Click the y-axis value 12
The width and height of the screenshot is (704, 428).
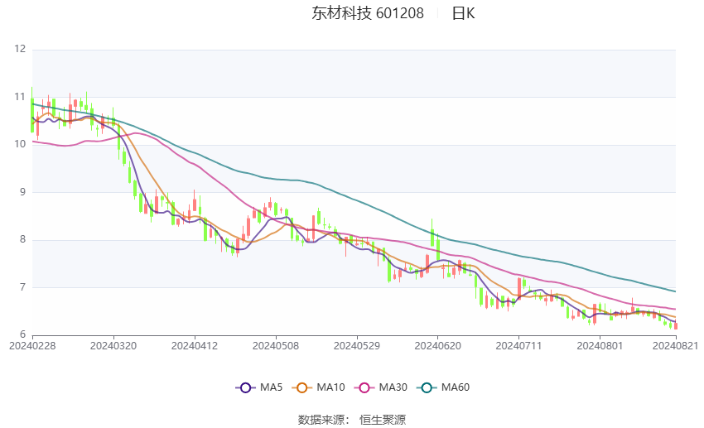point(20,49)
